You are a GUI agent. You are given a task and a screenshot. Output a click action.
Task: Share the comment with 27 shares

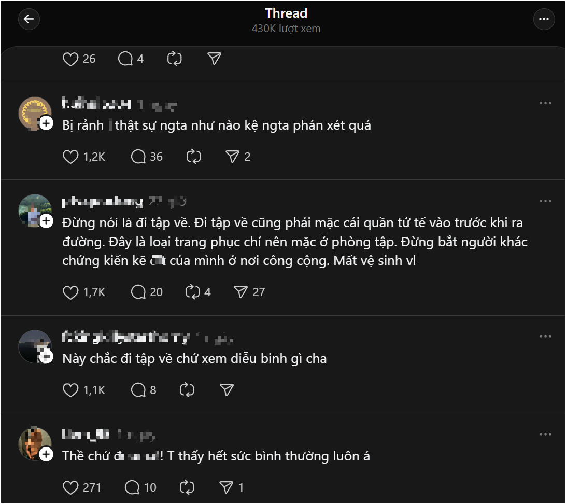(x=240, y=292)
